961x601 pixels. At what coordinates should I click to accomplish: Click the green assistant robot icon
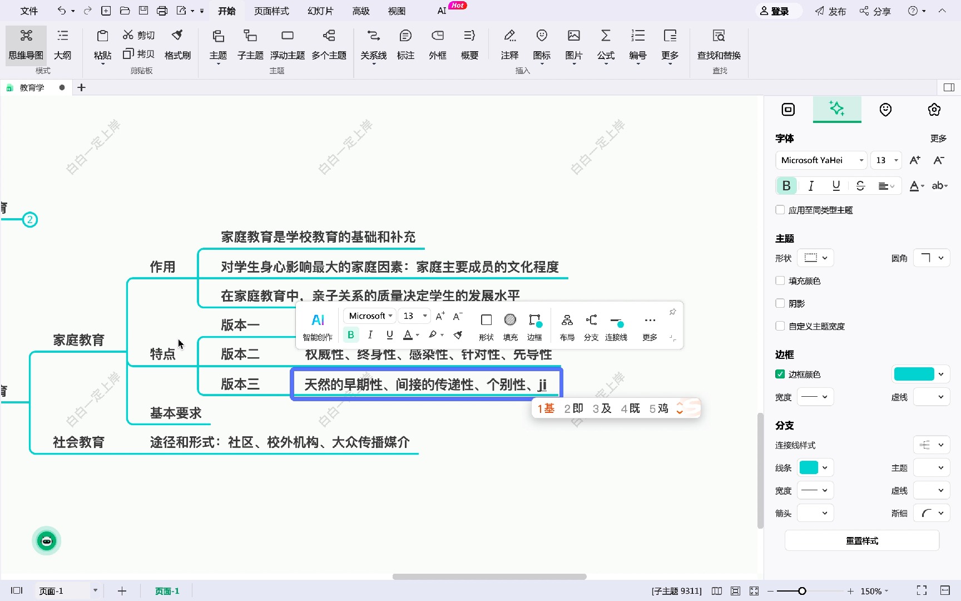click(46, 541)
